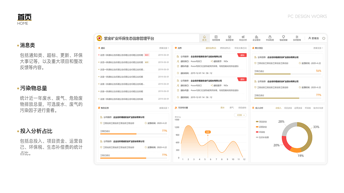Open 环保制度 navigation item
This screenshot has width=344, height=193.
pos(270,38)
